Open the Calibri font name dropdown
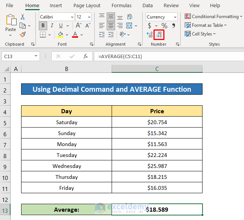 [72, 17]
